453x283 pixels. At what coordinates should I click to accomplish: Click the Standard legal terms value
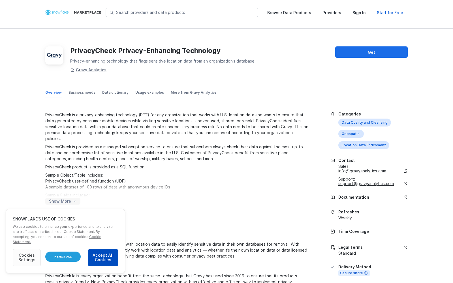click(x=347, y=253)
